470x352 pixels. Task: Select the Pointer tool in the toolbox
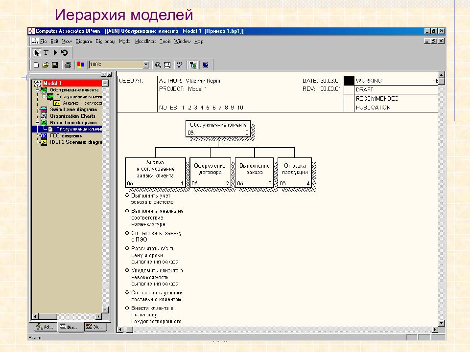click(37, 53)
